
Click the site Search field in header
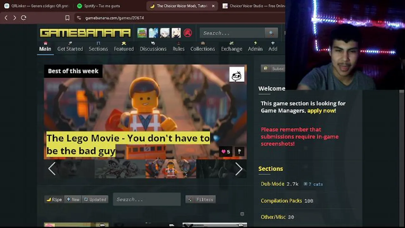(x=232, y=33)
